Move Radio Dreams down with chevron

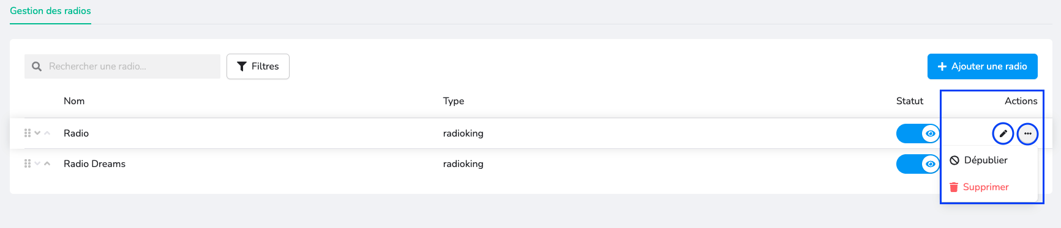(x=37, y=163)
